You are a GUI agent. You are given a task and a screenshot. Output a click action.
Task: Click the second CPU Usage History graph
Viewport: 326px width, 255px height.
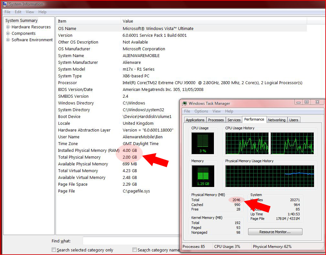[x=292, y=143]
